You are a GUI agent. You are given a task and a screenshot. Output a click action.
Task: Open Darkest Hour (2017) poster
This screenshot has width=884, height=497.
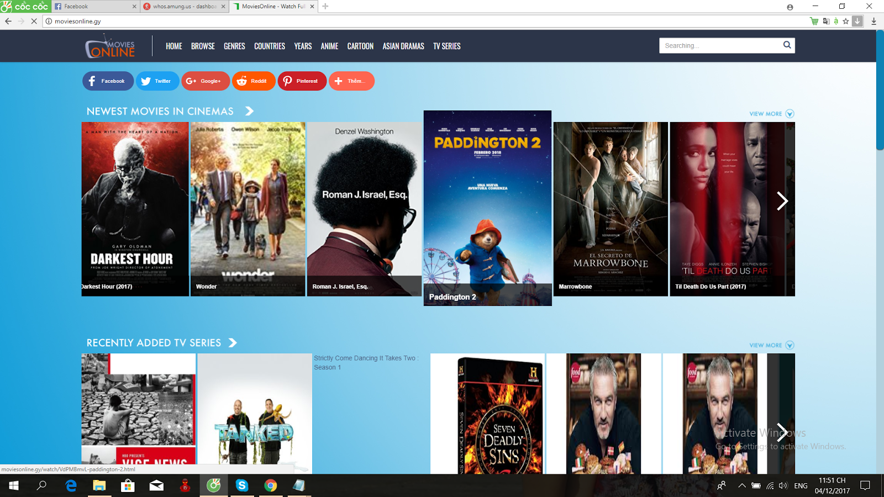[x=135, y=209]
